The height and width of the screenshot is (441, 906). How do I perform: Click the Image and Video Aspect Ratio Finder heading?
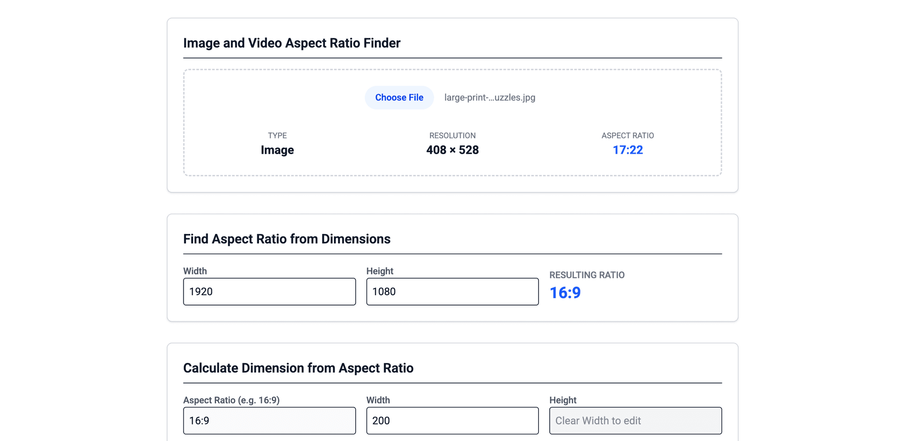292,43
